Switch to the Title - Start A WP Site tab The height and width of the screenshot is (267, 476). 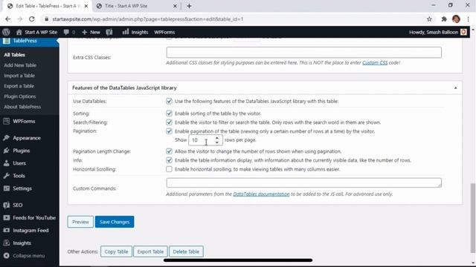[x=137, y=6]
